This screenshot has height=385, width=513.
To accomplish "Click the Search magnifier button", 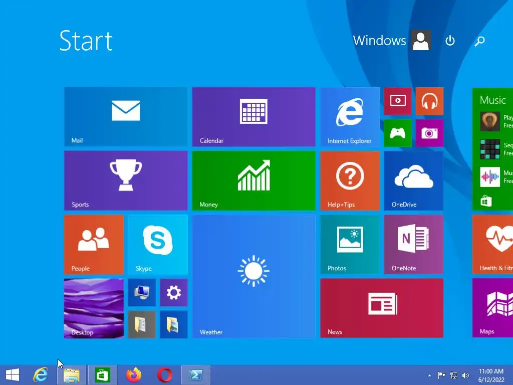I will point(479,41).
